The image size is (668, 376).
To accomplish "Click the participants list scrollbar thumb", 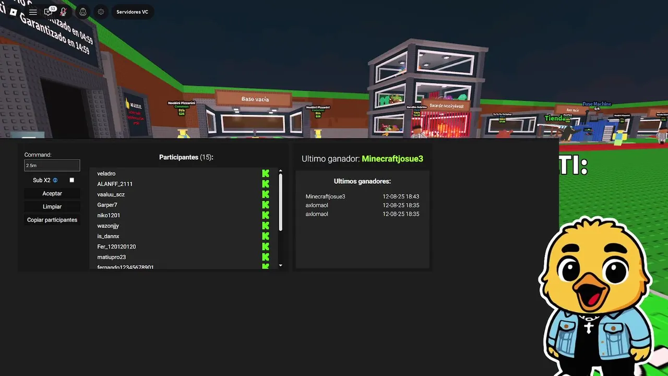I will coord(281,202).
